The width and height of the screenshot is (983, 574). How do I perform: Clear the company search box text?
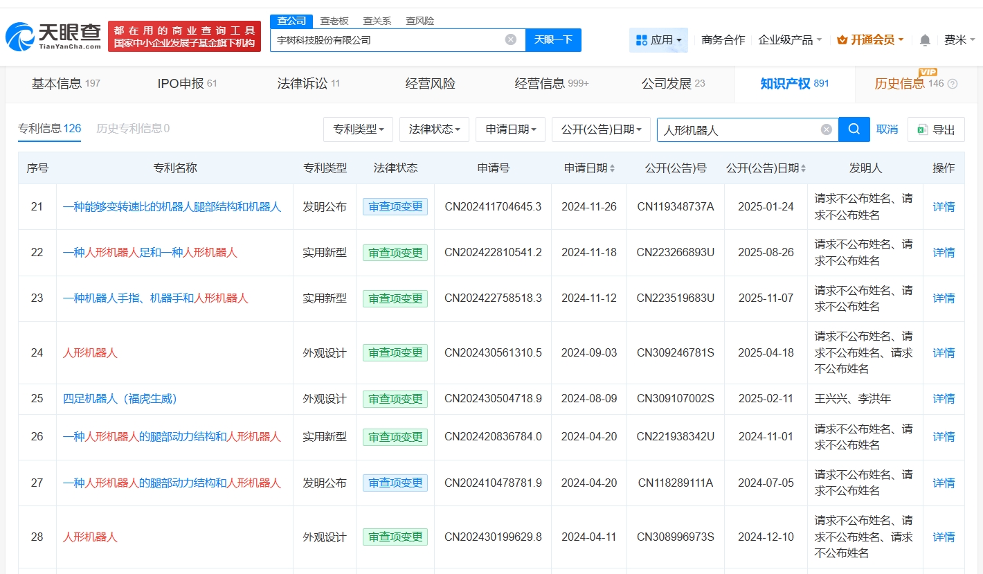pyautogui.click(x=511, y=39)
